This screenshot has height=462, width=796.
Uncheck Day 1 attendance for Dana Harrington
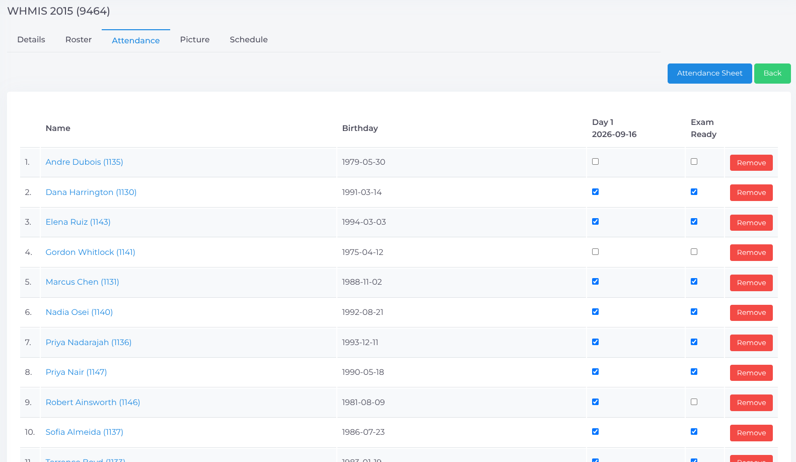(596, 192)
